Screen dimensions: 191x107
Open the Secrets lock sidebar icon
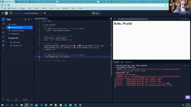[3, 37]
